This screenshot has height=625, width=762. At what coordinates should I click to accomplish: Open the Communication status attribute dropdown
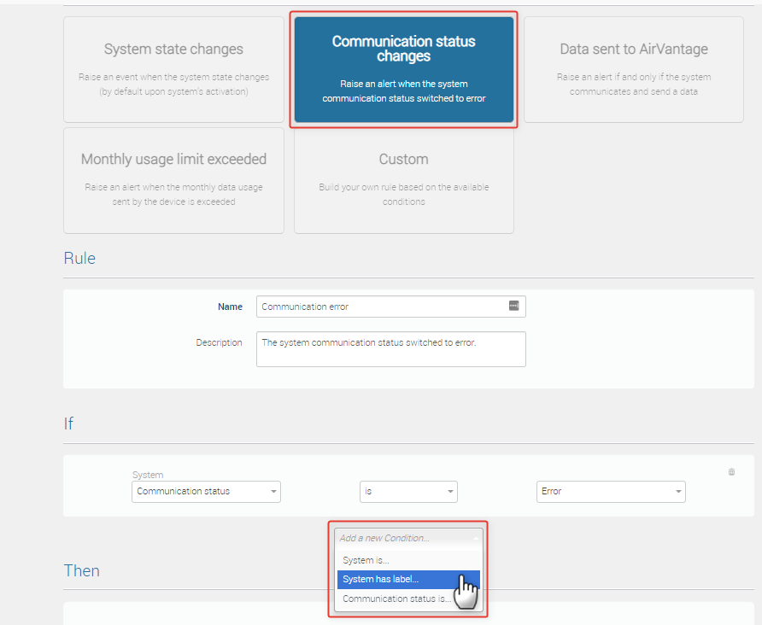(x=206, y=492)
